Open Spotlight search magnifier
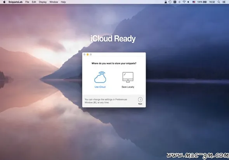Viewport: 229px width, 160px height. (x=219, y=2)
